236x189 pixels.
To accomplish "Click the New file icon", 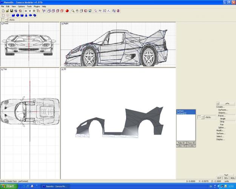I will click(x=3, y=11).
